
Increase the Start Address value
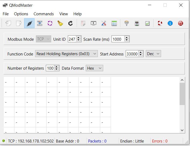click(141, 52)
